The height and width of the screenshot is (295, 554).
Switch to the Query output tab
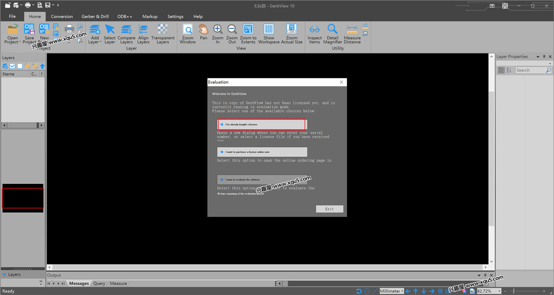(99, 284)
